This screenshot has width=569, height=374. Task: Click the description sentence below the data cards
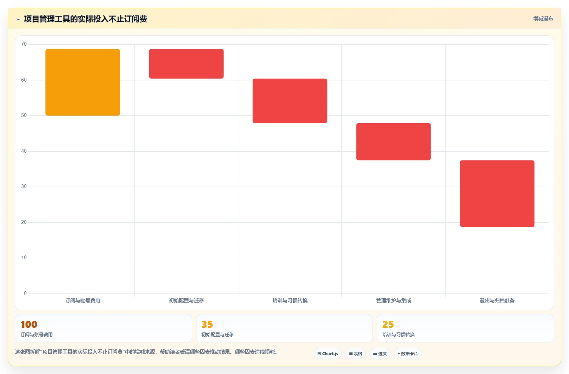tap(146, 352)
